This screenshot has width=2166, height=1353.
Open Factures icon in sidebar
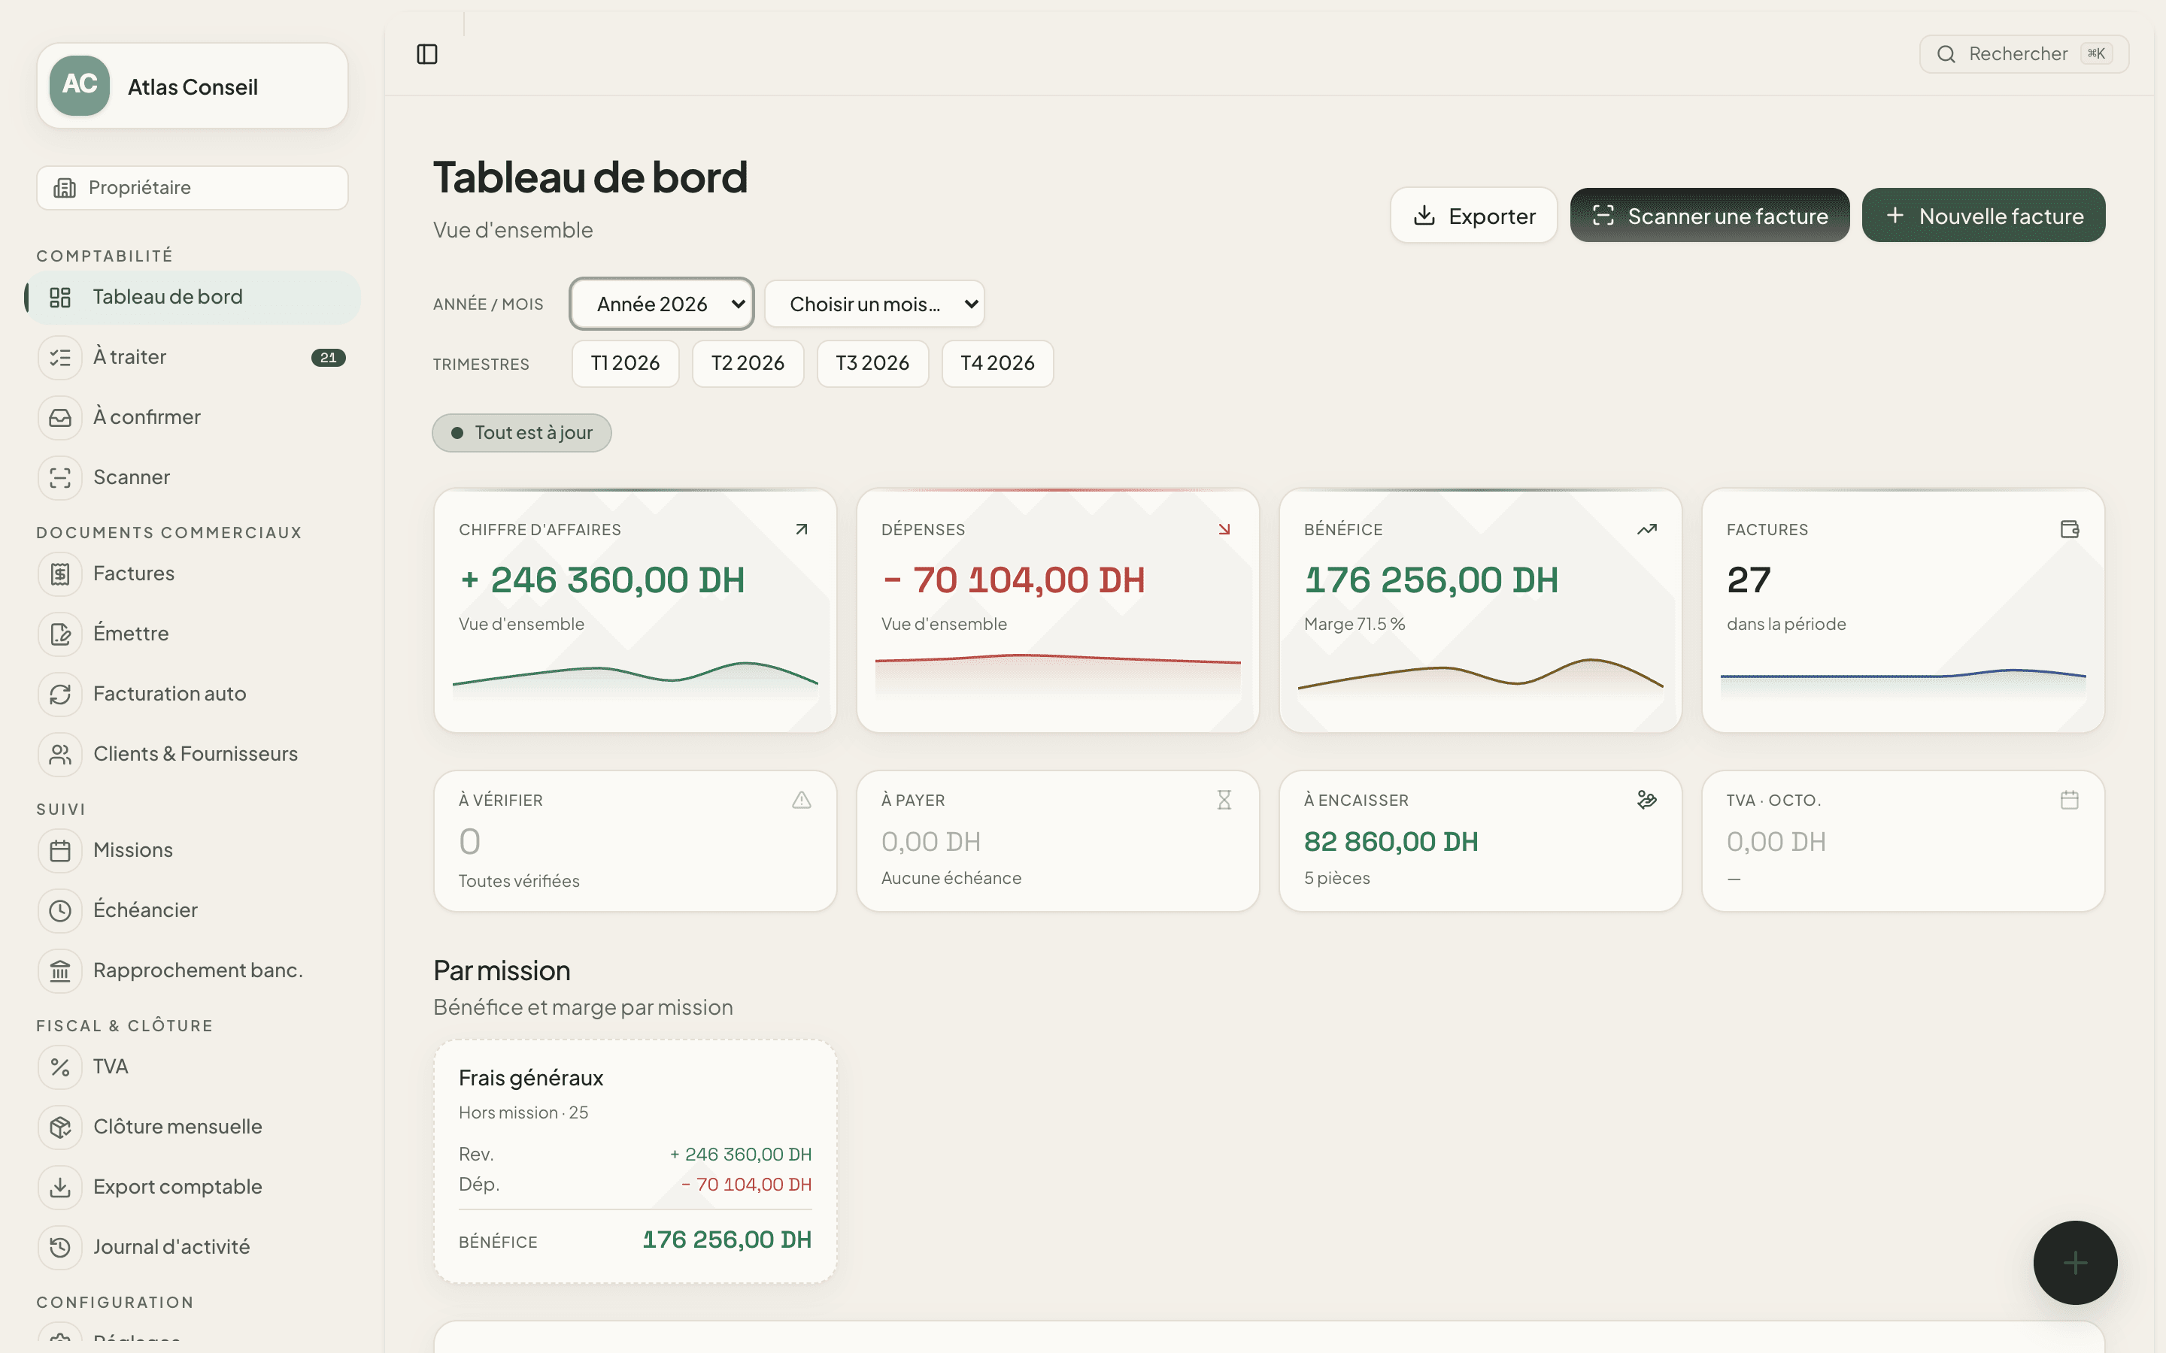click(x=60, y=574)
